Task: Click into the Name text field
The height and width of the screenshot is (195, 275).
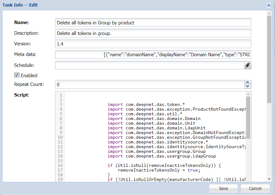Action: [153, 22]
